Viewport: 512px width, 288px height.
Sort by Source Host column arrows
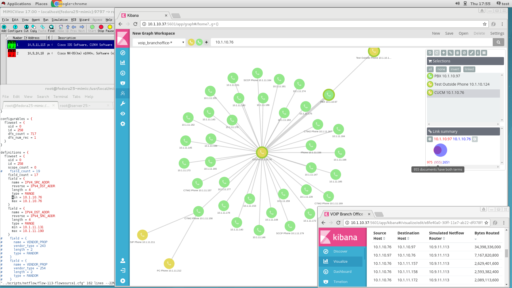[x=384, y=239]
